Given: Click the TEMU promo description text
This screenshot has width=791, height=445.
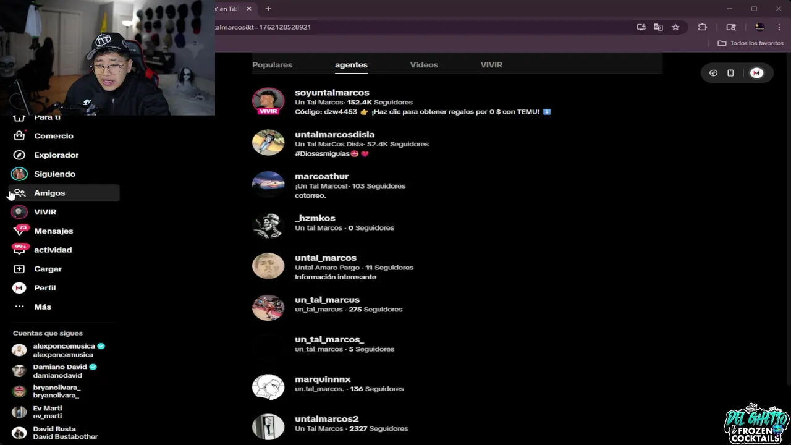Looking at the screenshot, I should [x=423, y=112].
